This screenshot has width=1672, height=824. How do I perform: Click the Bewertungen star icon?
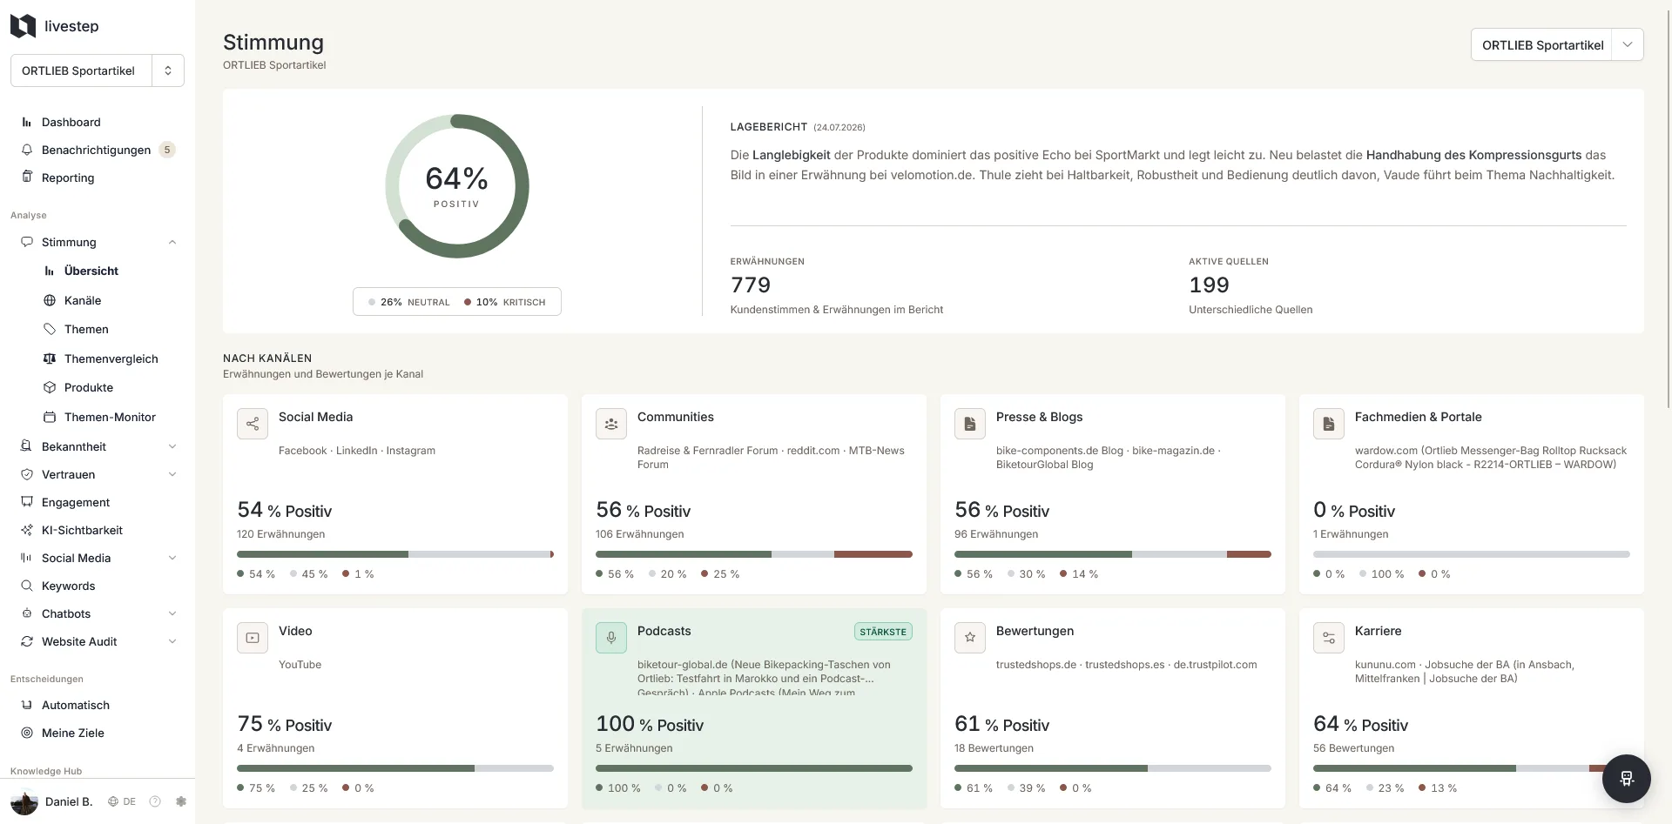(970, 638)
